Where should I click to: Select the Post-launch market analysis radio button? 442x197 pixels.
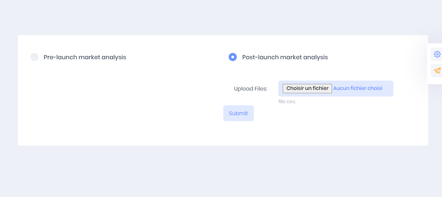point(233,57)
